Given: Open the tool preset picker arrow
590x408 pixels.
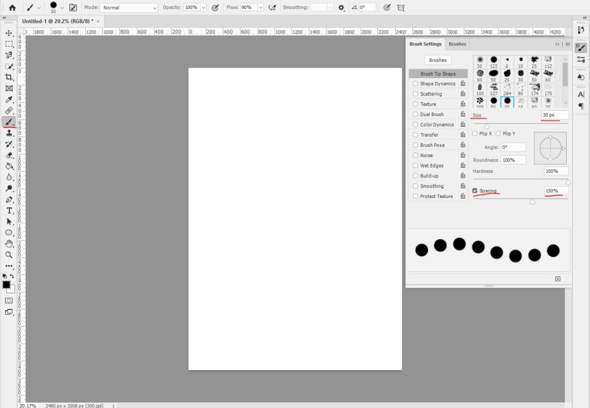Looking at the screenshot, I should [x=38, y=8].
